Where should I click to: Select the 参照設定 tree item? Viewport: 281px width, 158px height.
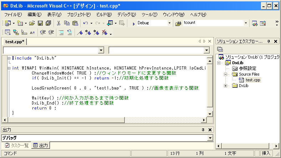click(247, 68)
